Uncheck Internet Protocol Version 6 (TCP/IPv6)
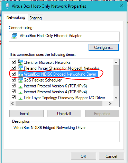The image size is (128, 163). tap(13, 86)
